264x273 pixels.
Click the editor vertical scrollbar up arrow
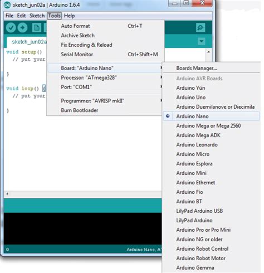208,52
